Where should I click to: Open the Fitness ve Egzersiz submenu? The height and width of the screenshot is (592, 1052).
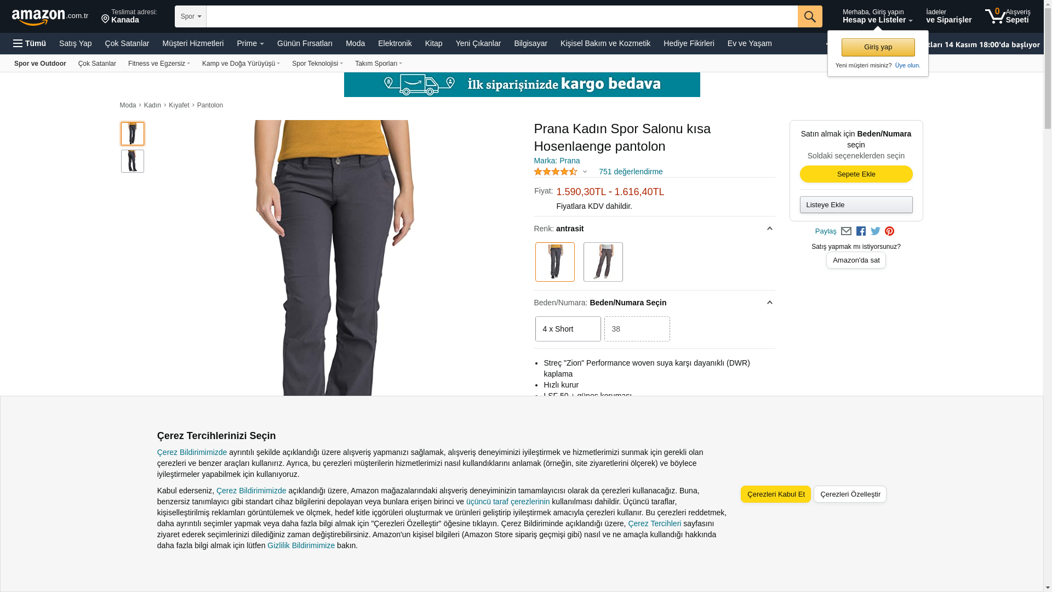pyautogui.click(x=159, y=64)
